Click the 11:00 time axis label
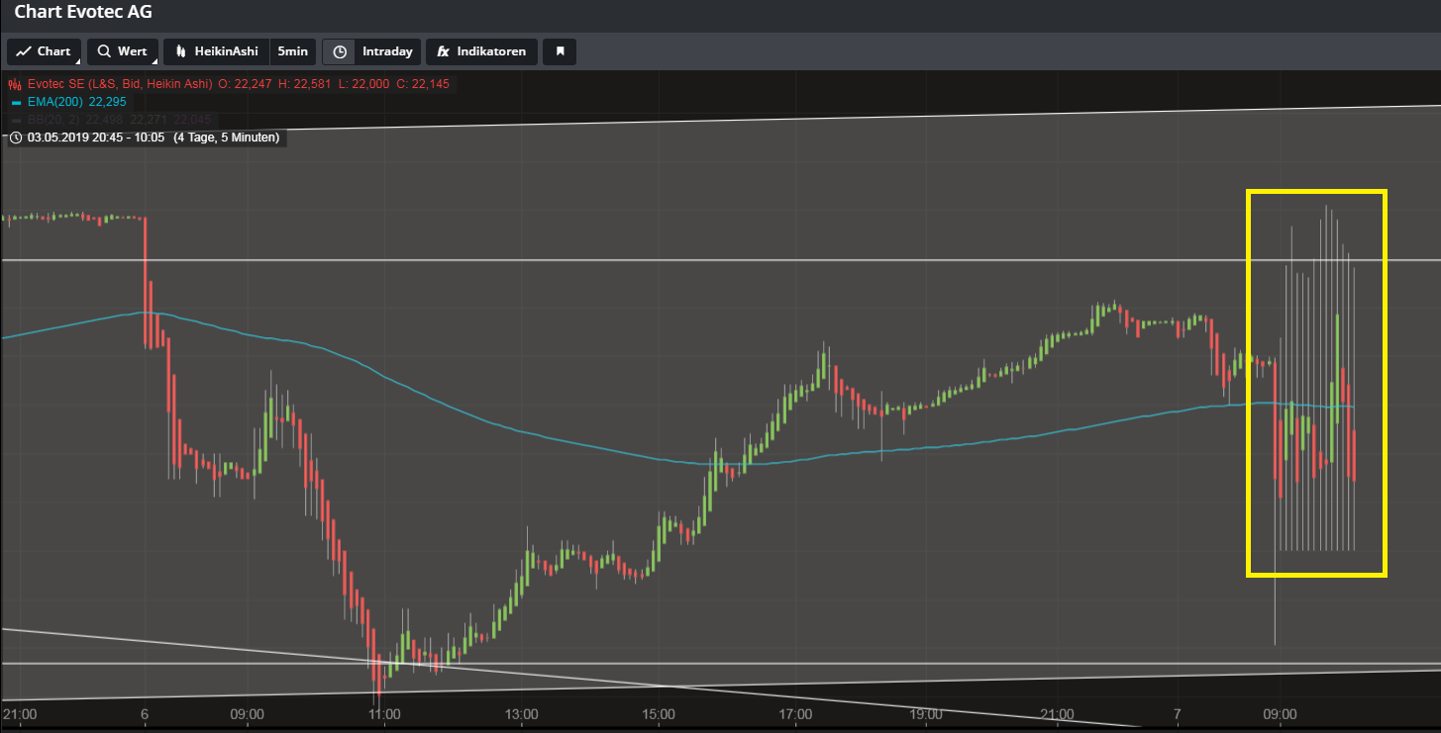This screenshot has width=1441, height=733. [384, 714]
